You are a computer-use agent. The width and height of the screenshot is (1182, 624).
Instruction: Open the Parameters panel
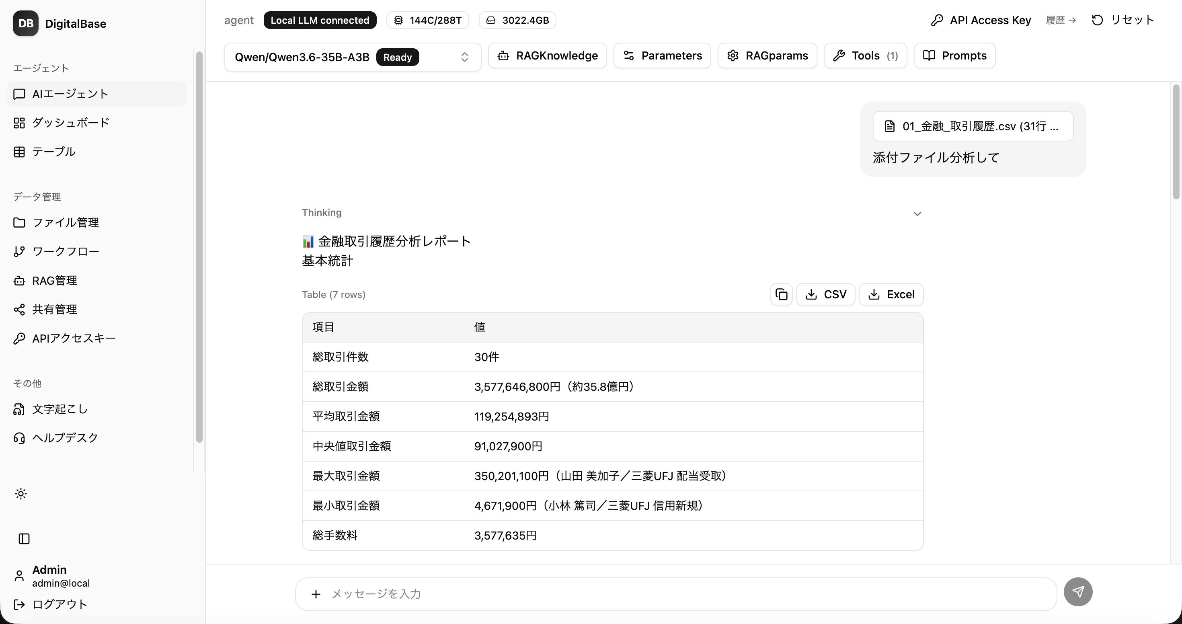tap(662, 55)
